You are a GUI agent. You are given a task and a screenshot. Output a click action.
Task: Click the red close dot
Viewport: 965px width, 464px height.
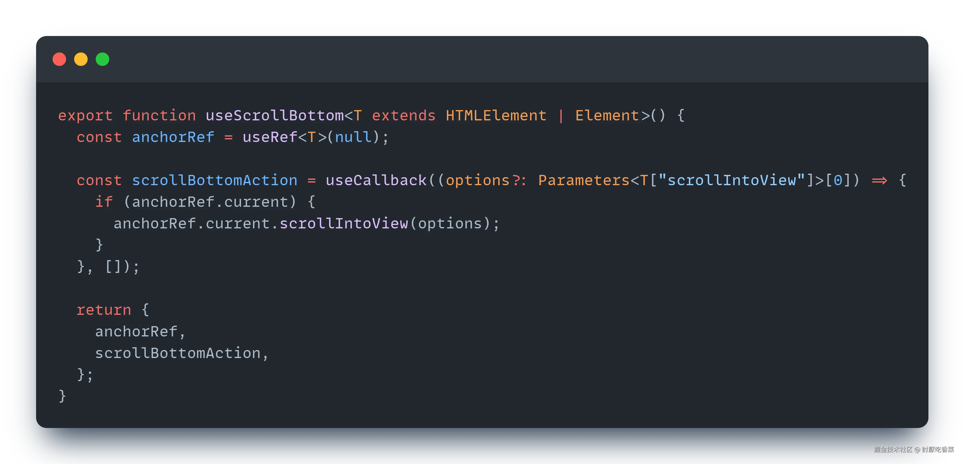(x=59, y=59)
